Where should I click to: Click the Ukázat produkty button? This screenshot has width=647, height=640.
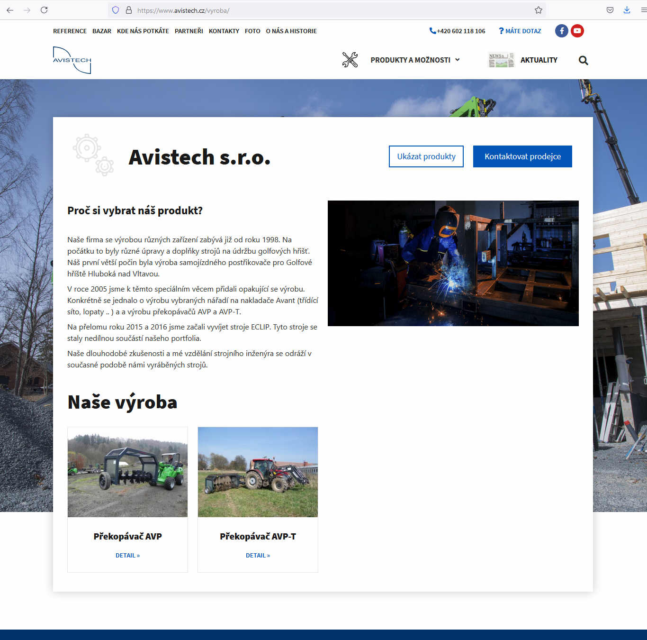[x=426, y=156]
